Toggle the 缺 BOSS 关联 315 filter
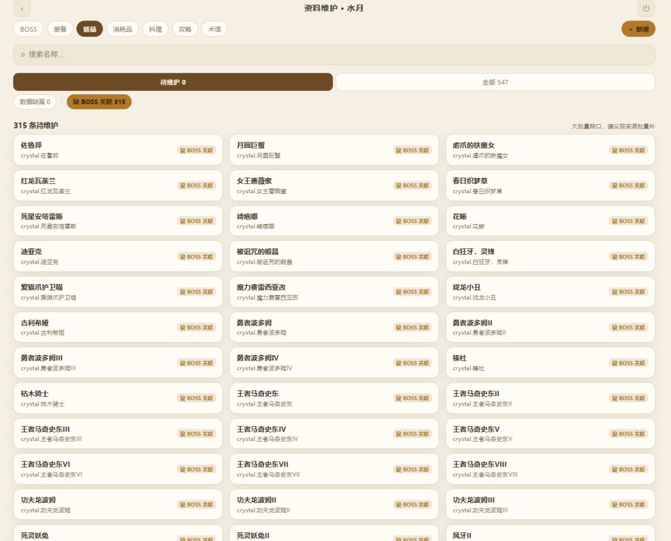671x541 pixels. 99,102
